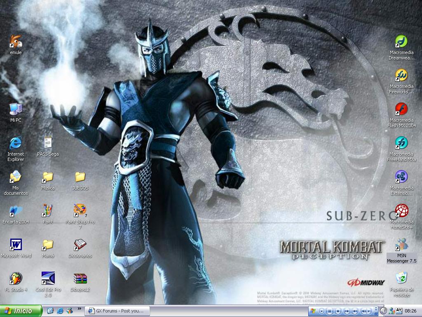Switch to the GX Forums taskbar window
Screen dimensions: 422x317
pyautogui.click(x=117, y=311)
